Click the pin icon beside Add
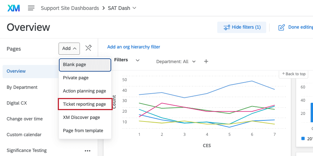This screenshot has height=156, width=313. click(88, 48)
